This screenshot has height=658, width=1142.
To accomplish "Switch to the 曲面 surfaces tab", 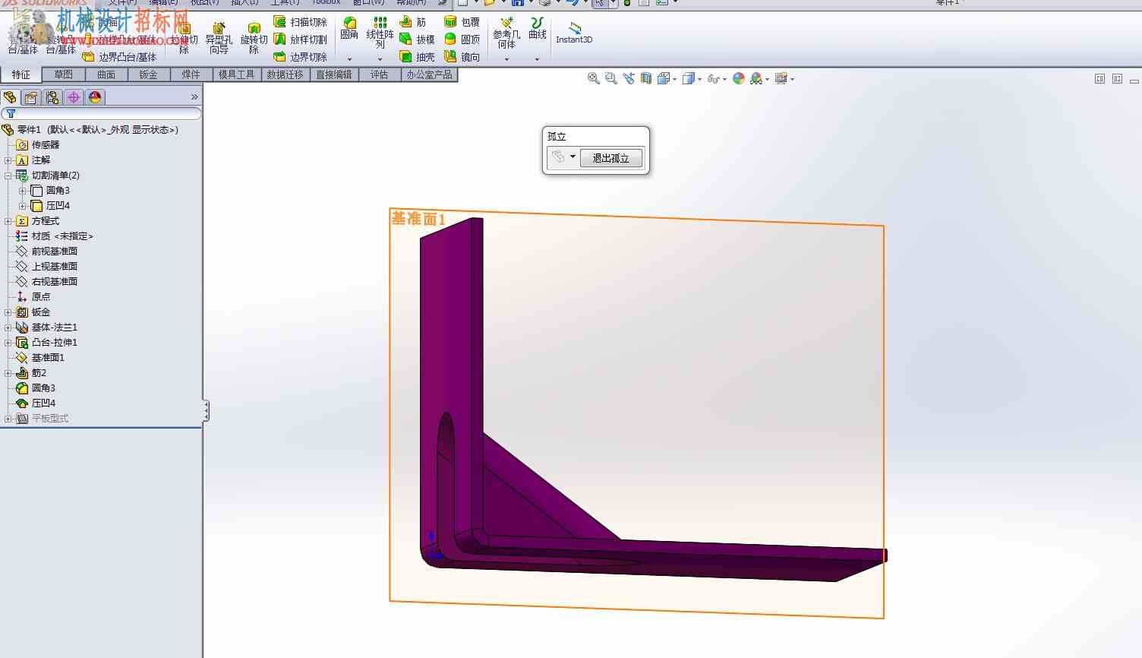I will [x=106, y=74].
